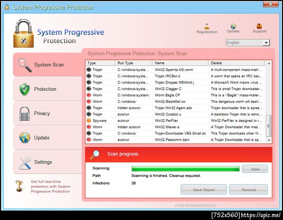Image resolution: width=283 pixels, height=220 pixels.
Task: Click 'A backdoor Trojan that is remo...' details
Action: click(x=236, y=114)
